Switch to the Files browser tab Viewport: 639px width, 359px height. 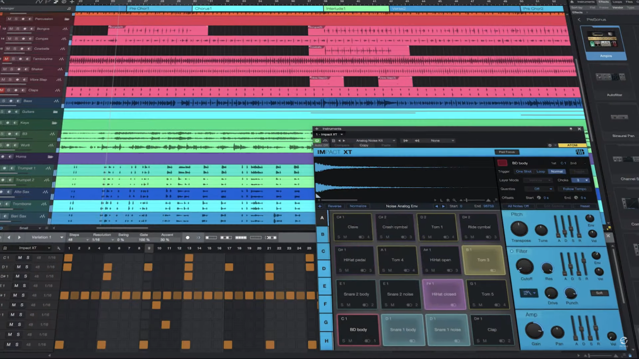point(629,2)
